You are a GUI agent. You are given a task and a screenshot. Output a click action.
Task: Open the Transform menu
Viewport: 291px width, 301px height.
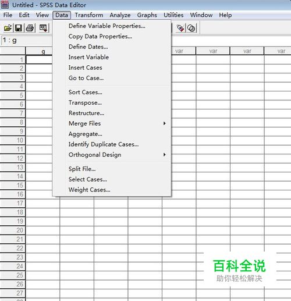tap(89, 15)
